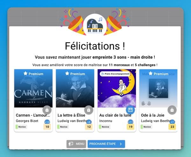Click the lock icon on Ode à la Joie
Image resolution: width=191 pixels, height=157 pixels.
(172, 110)
